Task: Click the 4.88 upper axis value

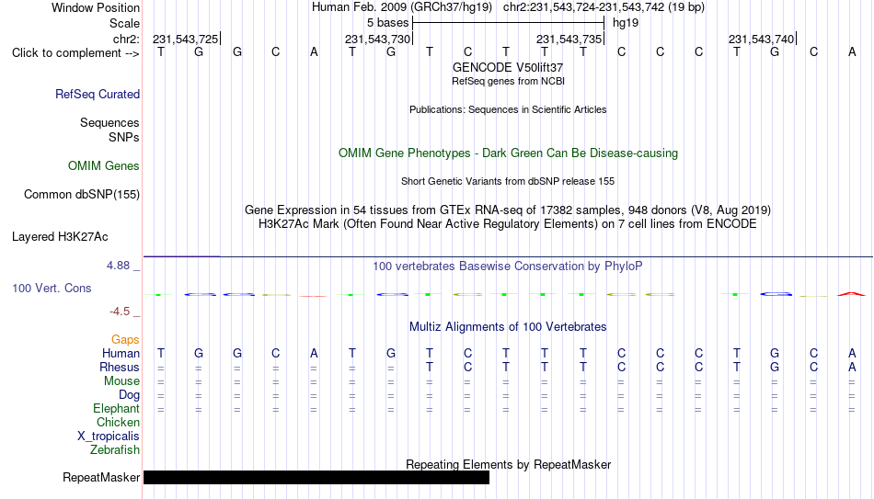Action: [x=118, y=266]
